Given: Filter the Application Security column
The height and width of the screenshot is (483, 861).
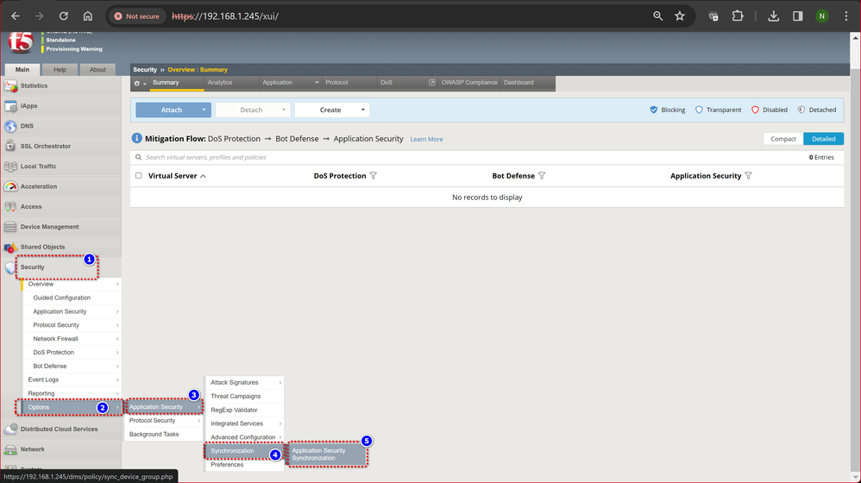Looking at the screenshot, I should 748,176.
